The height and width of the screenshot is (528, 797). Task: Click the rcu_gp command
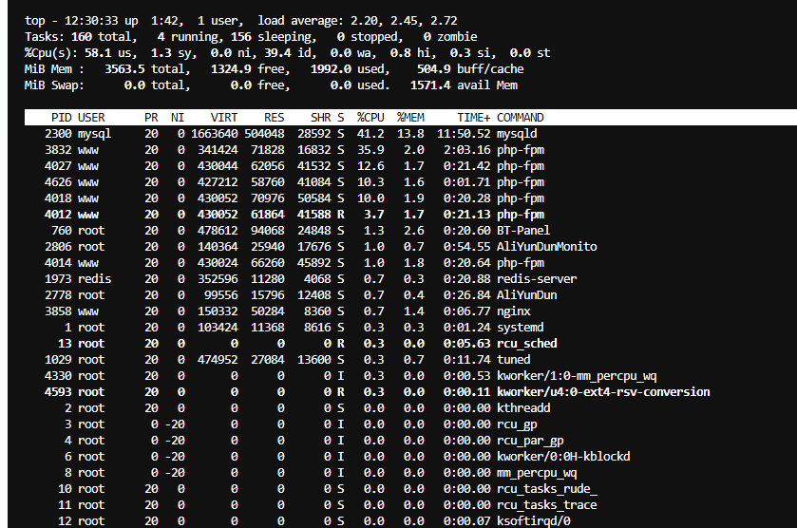[517, 424]
